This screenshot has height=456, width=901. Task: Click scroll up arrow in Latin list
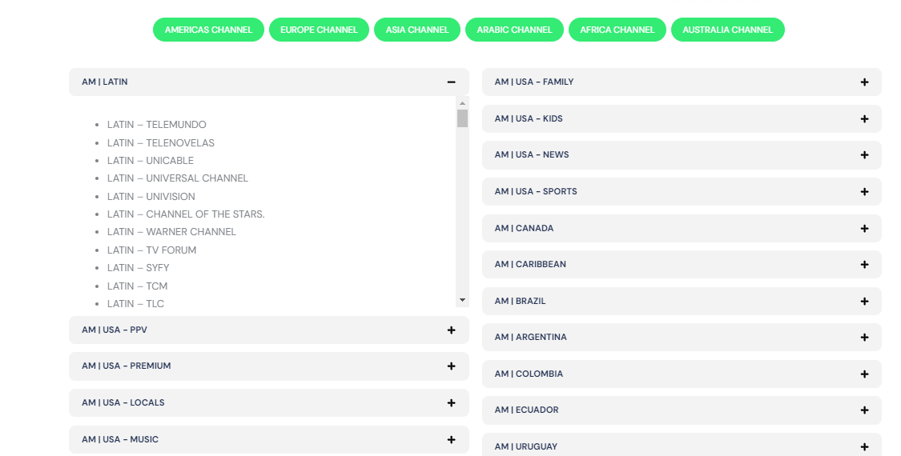coord(463,103)
